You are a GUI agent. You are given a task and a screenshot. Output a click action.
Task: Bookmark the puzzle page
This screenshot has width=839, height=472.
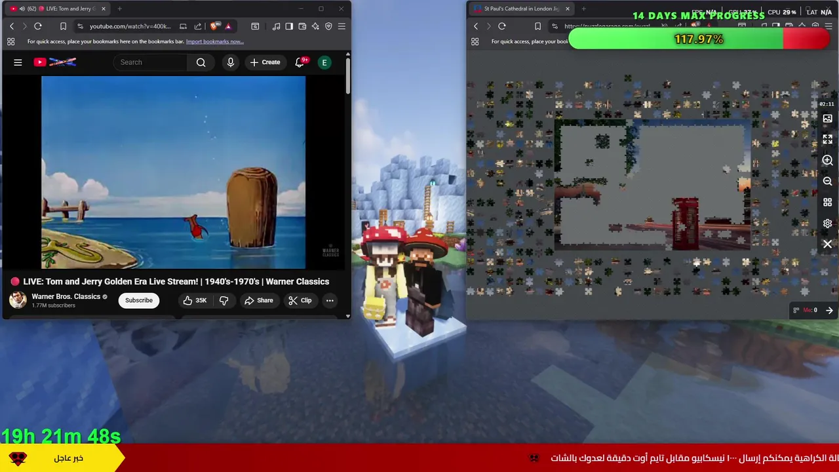(537, 26)
